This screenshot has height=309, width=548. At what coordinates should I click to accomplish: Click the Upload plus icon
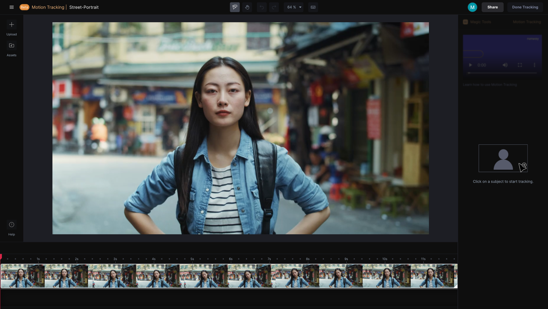pos(12,25)
